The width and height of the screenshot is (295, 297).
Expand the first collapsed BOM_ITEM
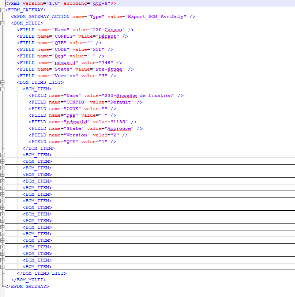click(2, 155)
